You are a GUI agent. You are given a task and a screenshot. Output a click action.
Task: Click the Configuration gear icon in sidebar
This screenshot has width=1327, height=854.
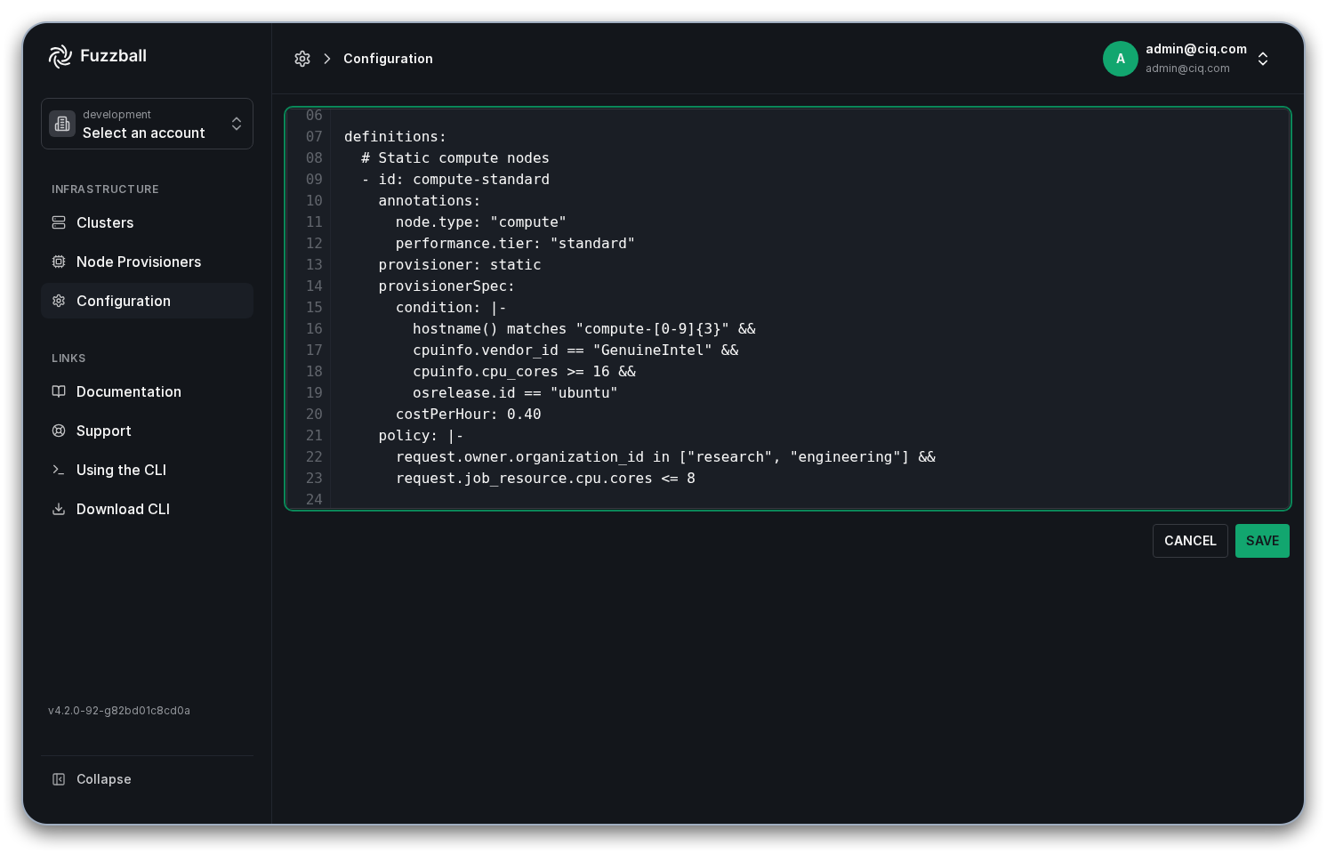(59, 301)
